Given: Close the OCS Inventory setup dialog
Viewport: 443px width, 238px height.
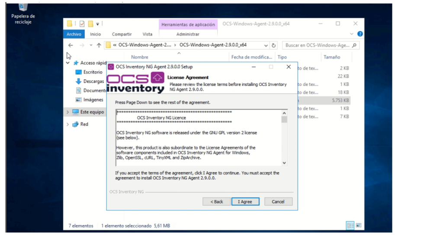Looking at the screenshot, I should pos(289,67).
